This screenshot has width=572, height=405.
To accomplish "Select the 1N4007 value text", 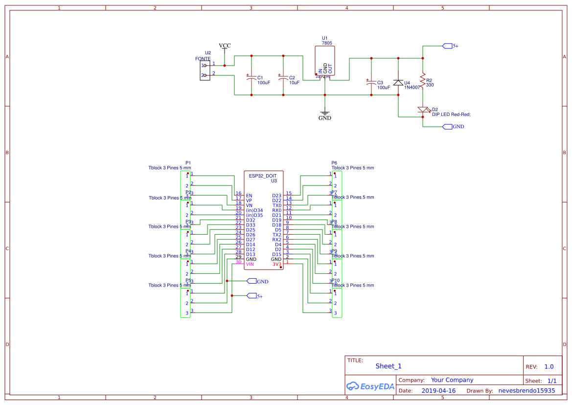I will (412, 88).
